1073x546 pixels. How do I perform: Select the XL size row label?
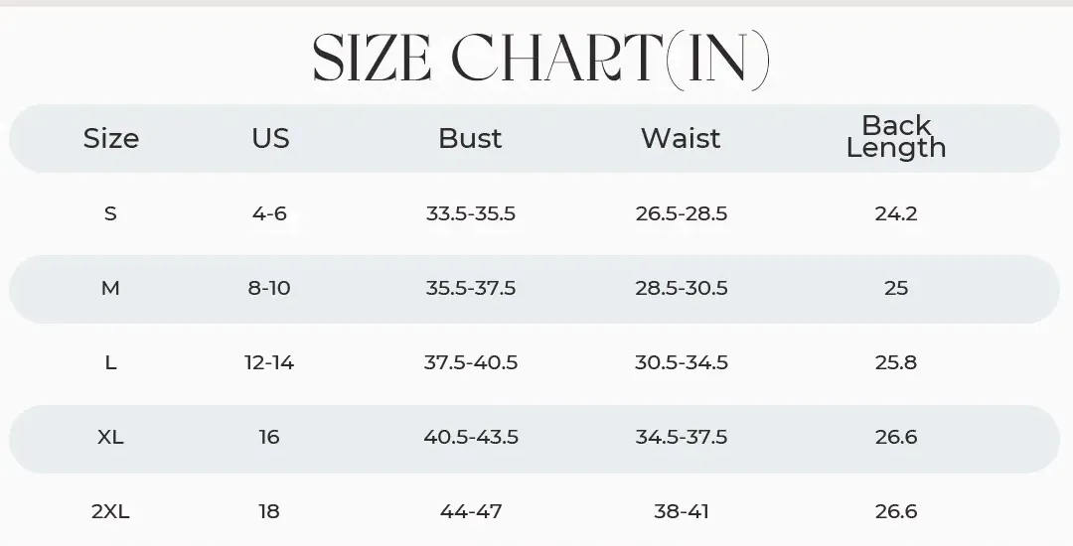[110, 438]
